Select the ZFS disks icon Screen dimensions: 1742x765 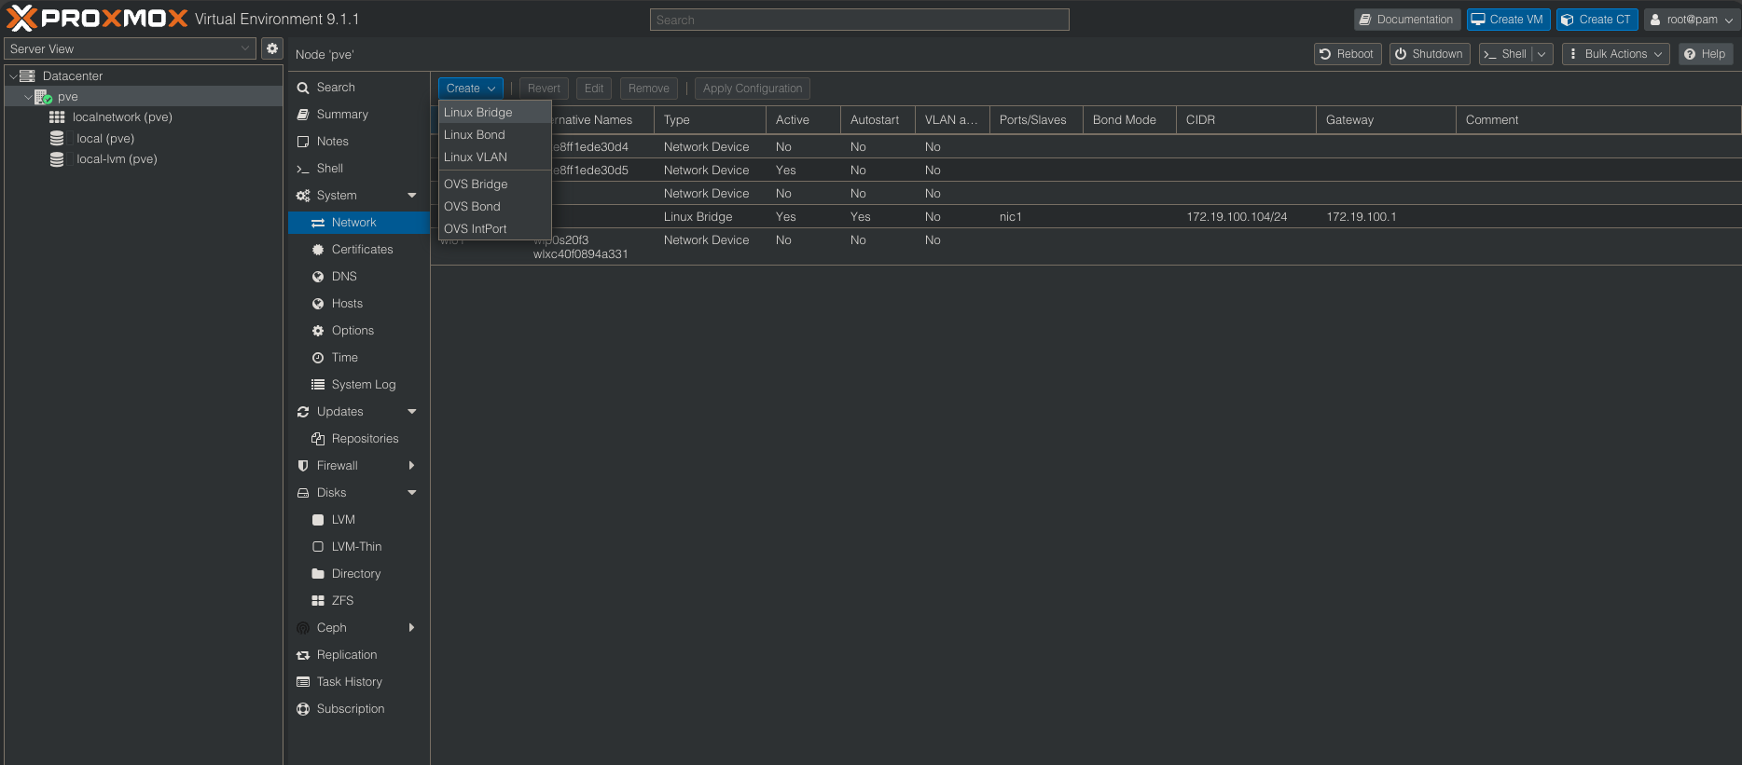(318, 601)
